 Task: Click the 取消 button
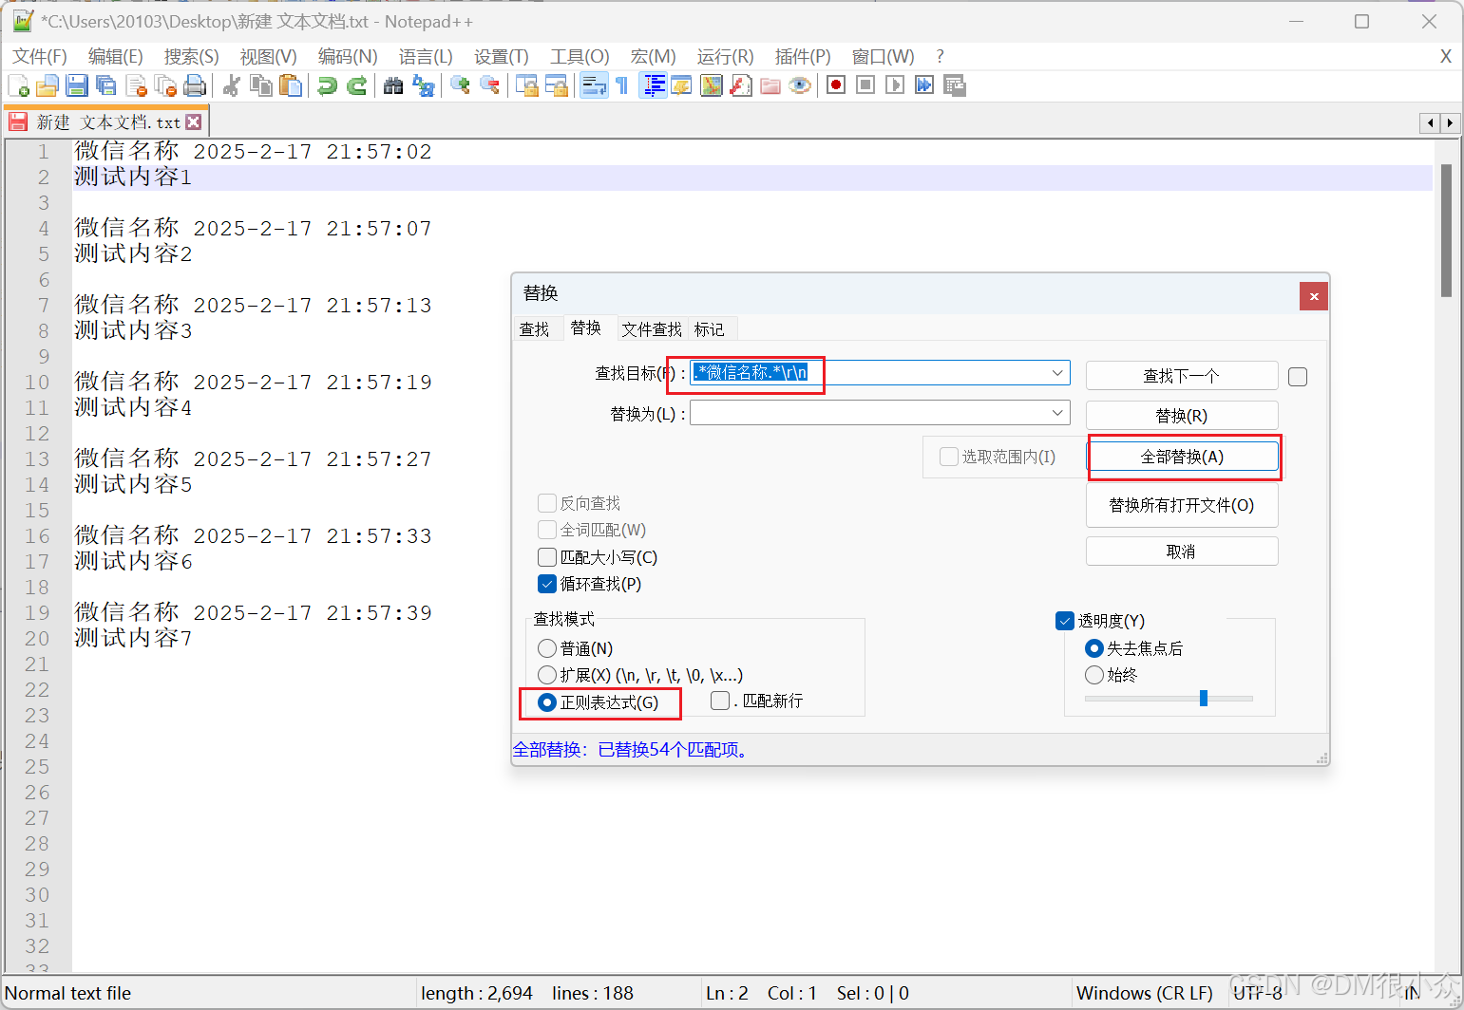pos(1182,552)
